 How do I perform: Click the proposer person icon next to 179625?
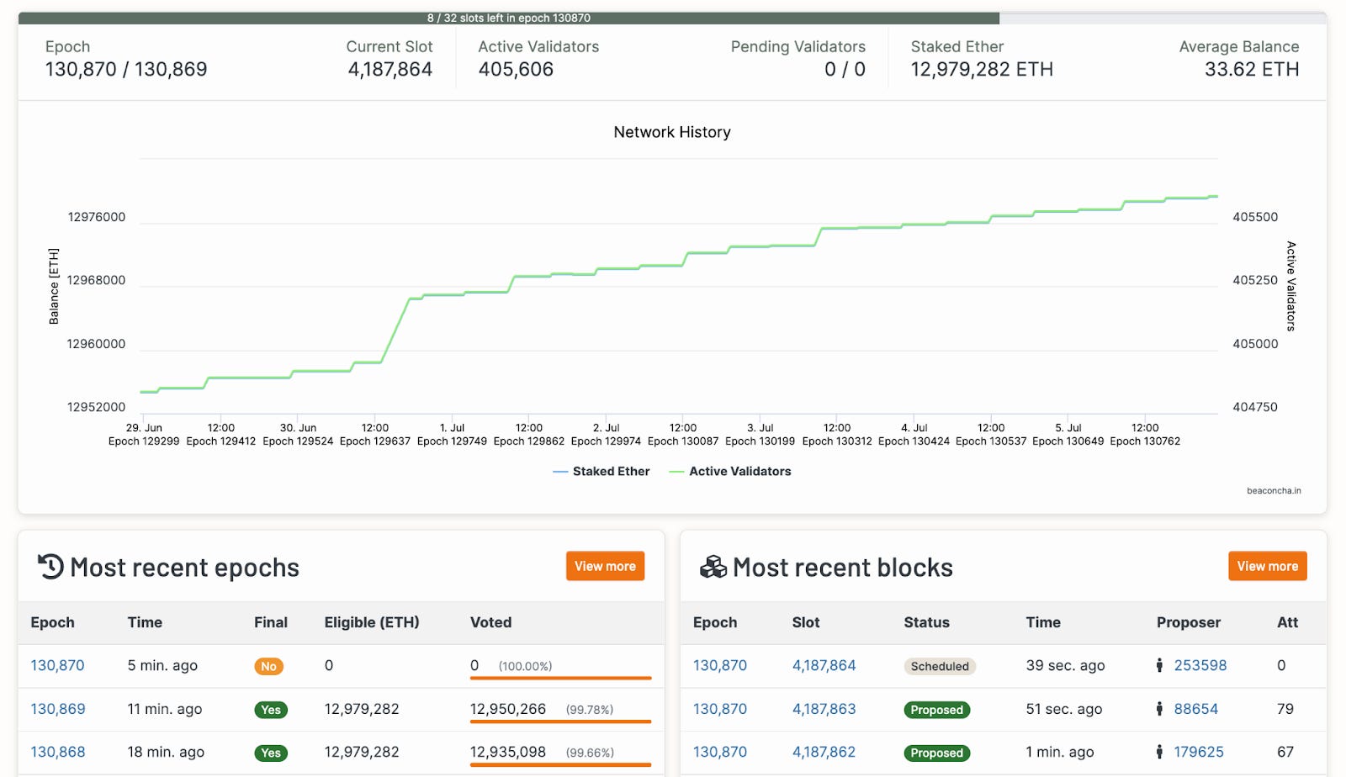pos(1159,752)
